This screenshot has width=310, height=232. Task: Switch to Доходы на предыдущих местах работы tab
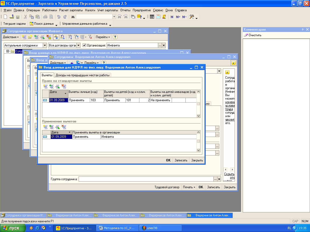(82, 75)
